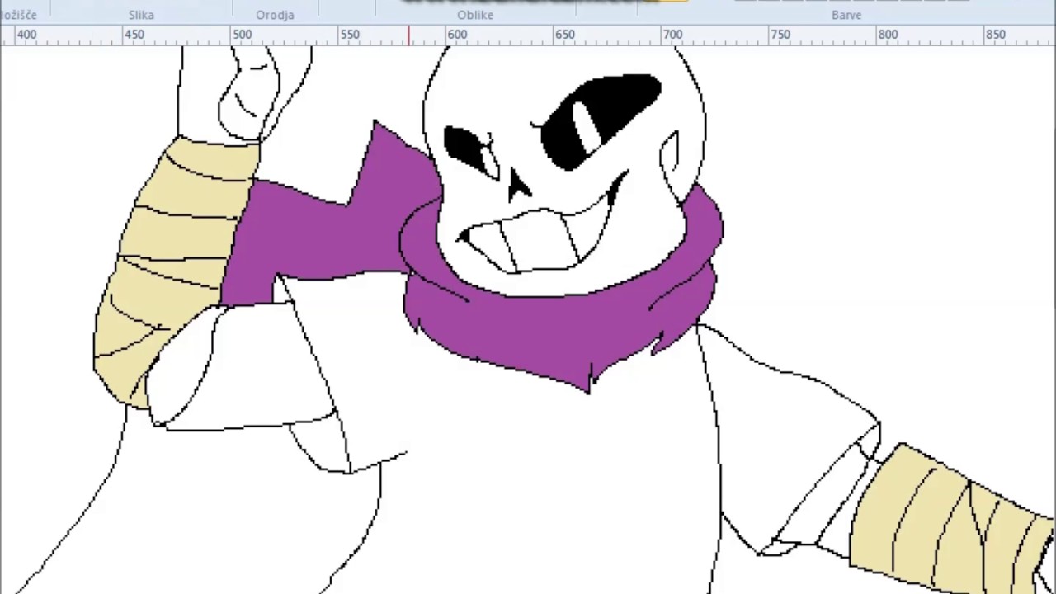Click the Oblike ribbon group label
The height and width of the screenshot is (594, 1056).
[x=475, y=15]
